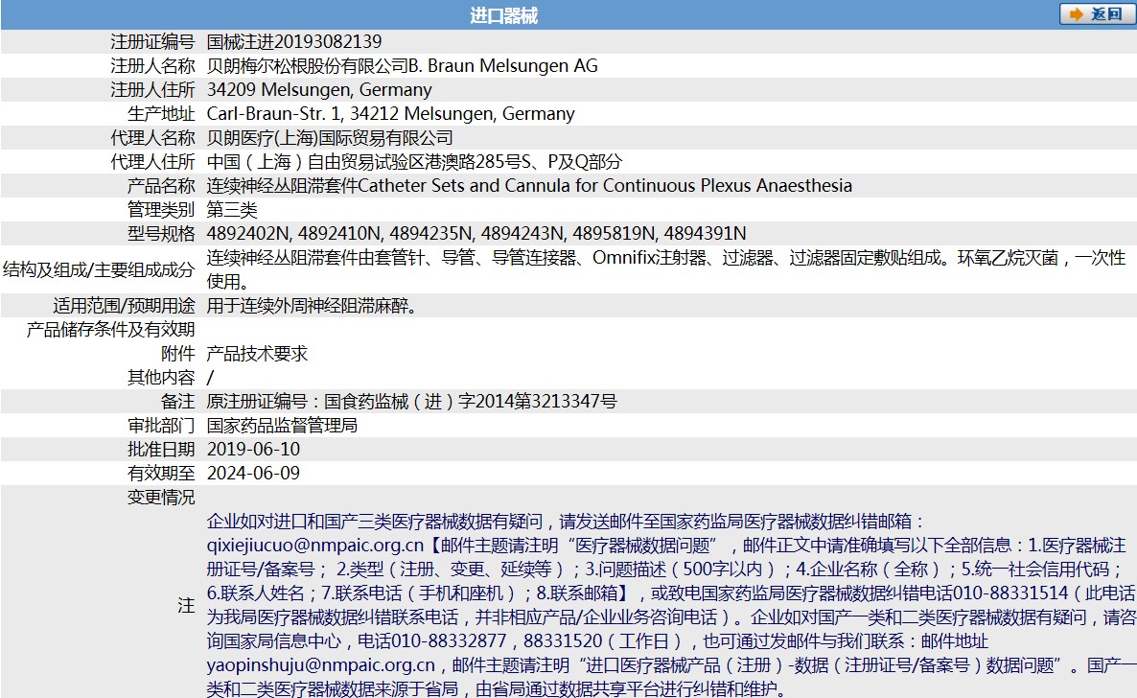
Task: Select the 管理类别 label
Action: (161, 209)
